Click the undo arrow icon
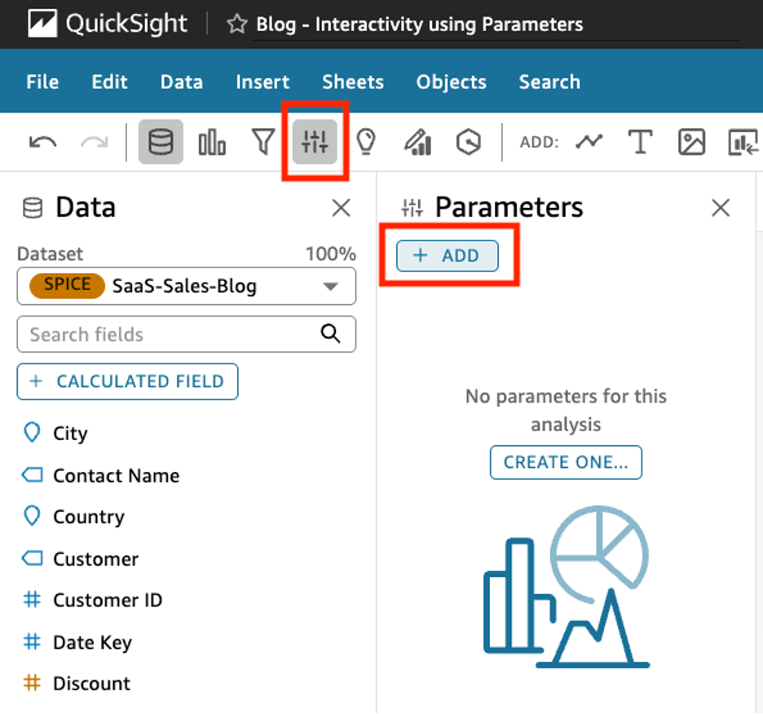The width and height of the screenshot is (763, 714). (x=43, y=142)
